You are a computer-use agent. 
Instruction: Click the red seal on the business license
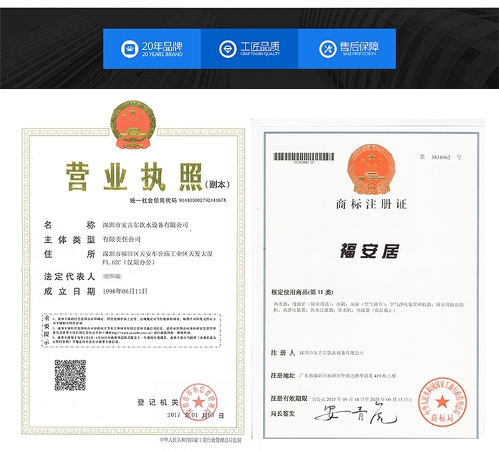[198, 401]
